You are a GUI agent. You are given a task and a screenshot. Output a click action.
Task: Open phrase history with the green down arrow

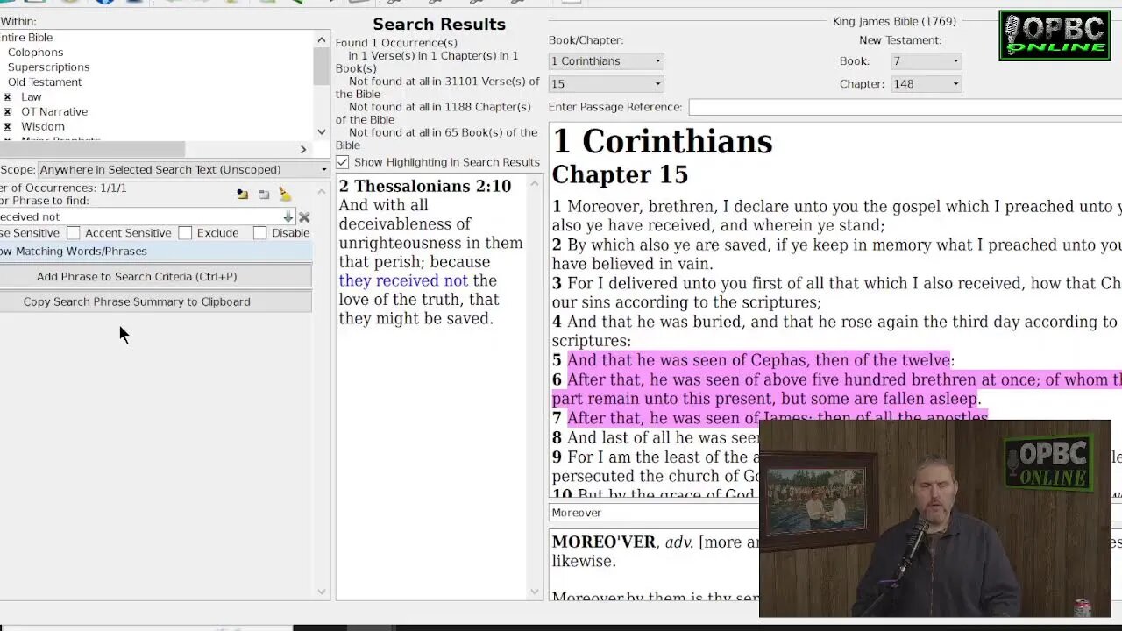pyautogui.click(x=288, y=216)
